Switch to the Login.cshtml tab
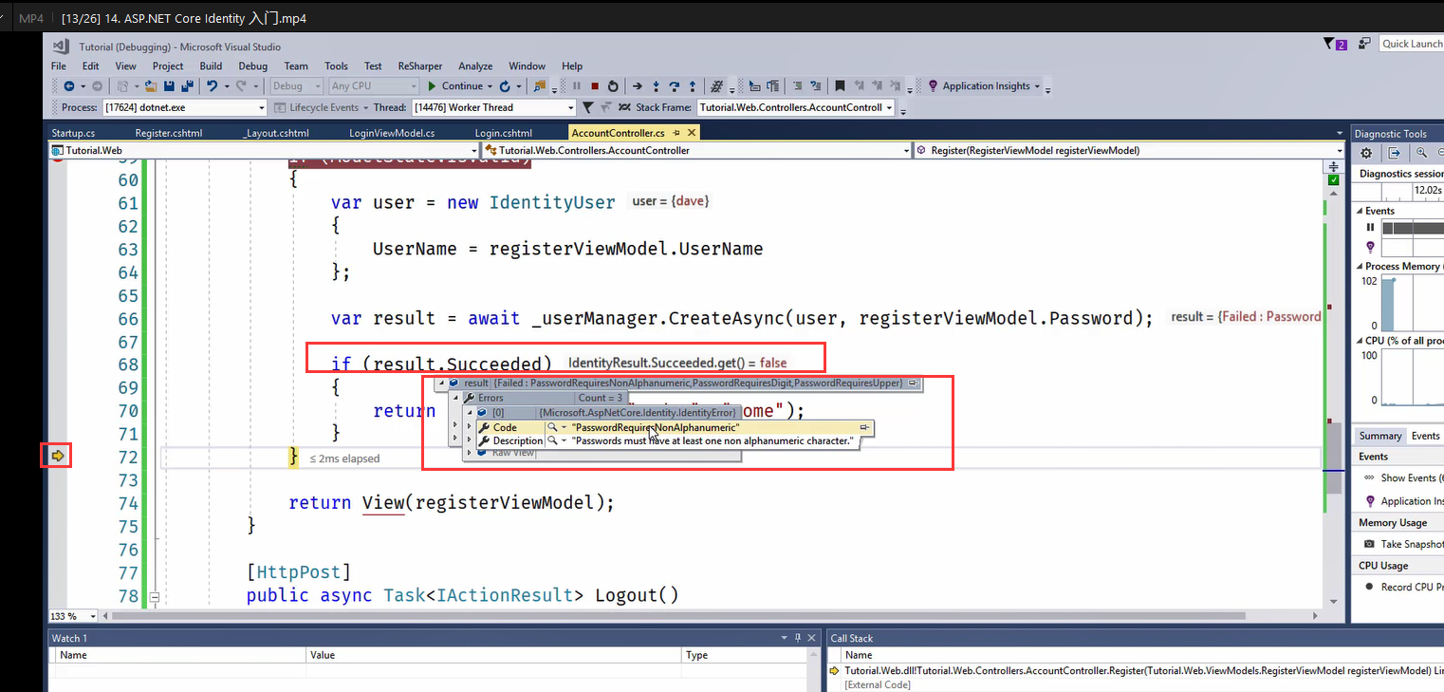1444x692 pixels. [504, 133]
